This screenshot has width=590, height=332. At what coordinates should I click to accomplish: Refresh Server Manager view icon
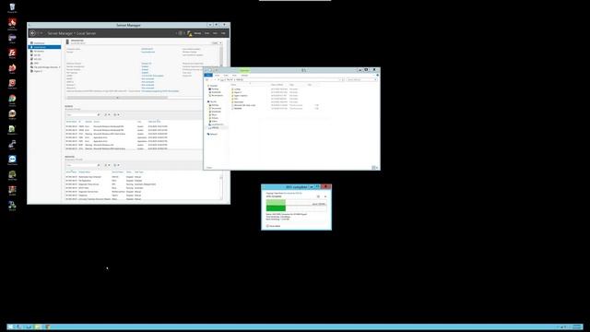(x=181, y=33)
